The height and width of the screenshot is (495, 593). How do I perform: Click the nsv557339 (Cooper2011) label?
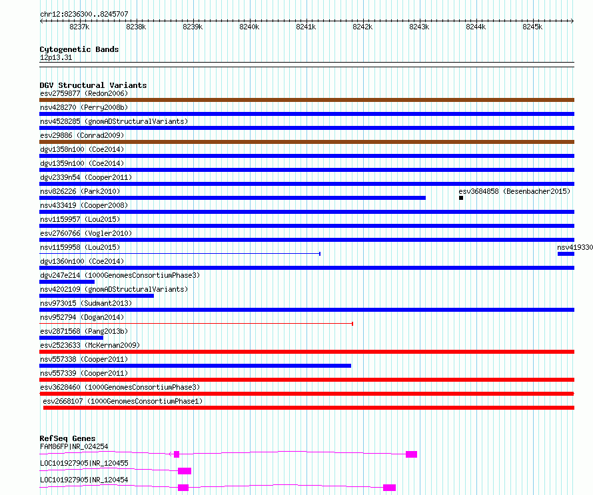[x=84, y=373]
